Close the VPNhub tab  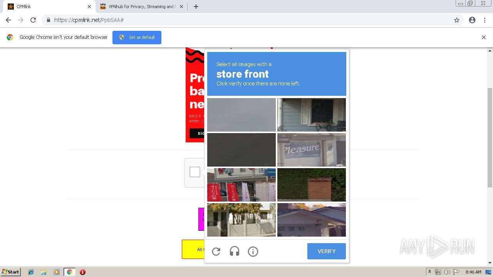(x=181, y=7)
